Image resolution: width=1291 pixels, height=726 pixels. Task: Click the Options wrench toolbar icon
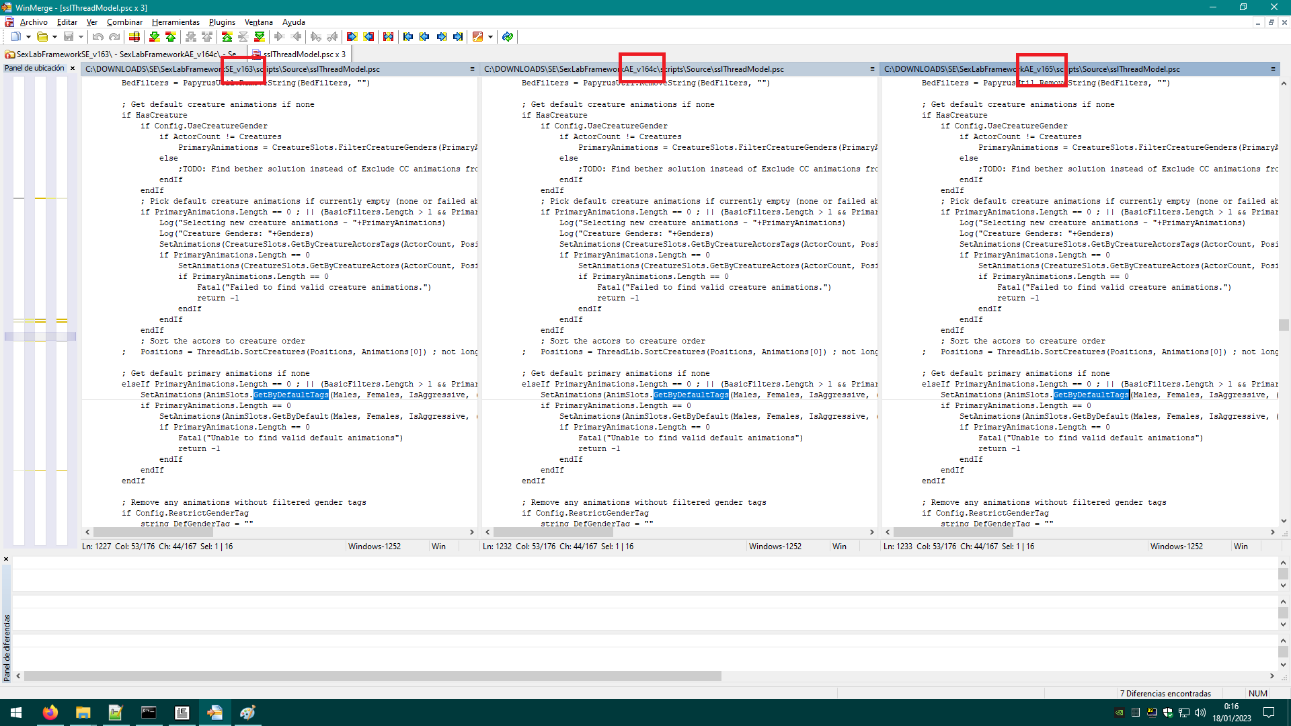point(478,37)
